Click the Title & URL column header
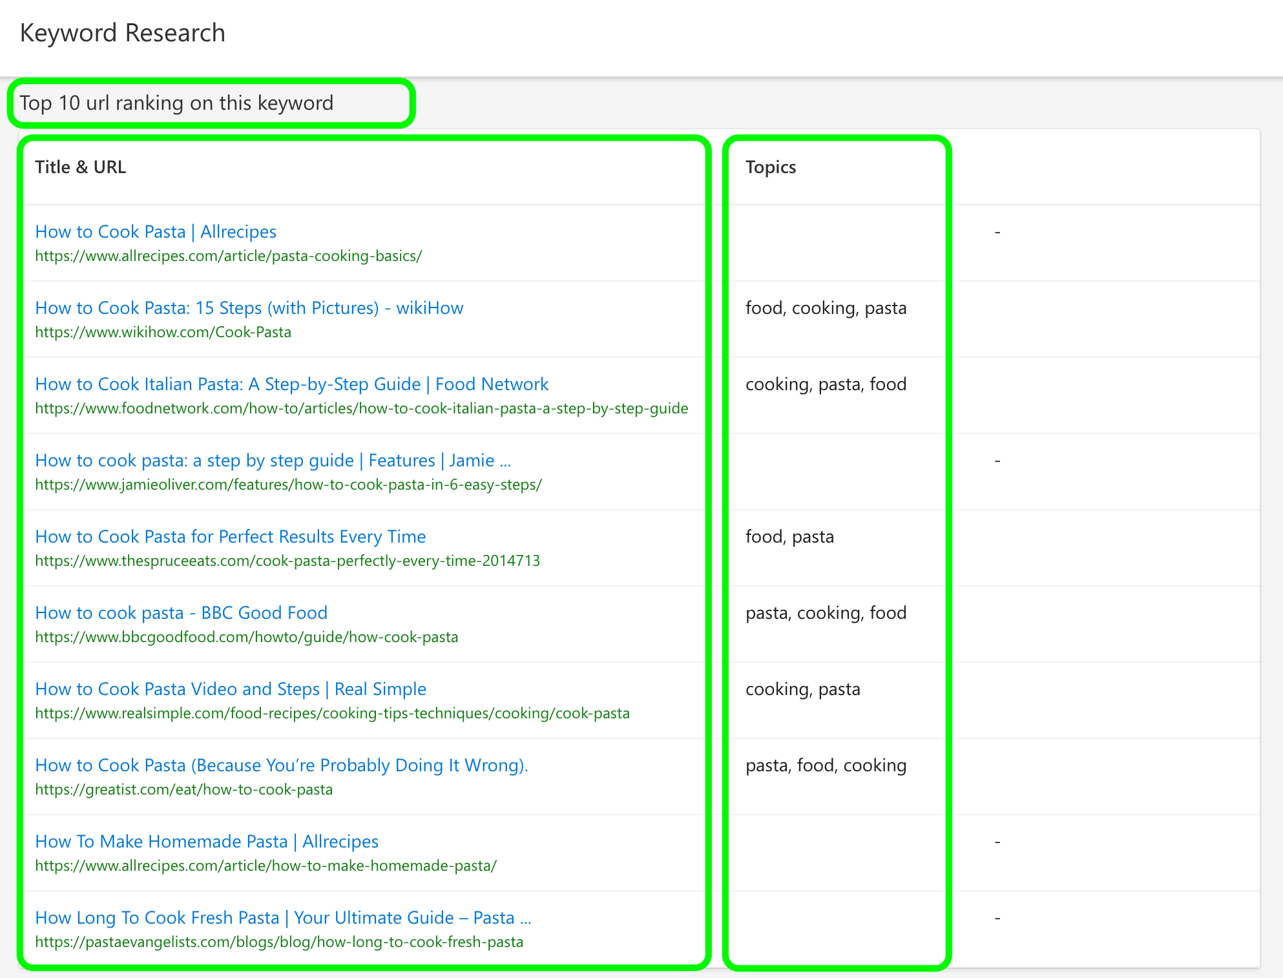This screenshot has height=978, width=1283. 81,167
